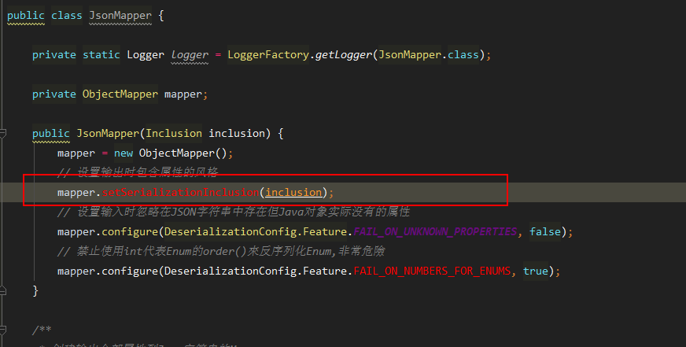Click the constructor's closing brace
The width and height of the screenshot is (686, 347).
(x=35, y=291)
